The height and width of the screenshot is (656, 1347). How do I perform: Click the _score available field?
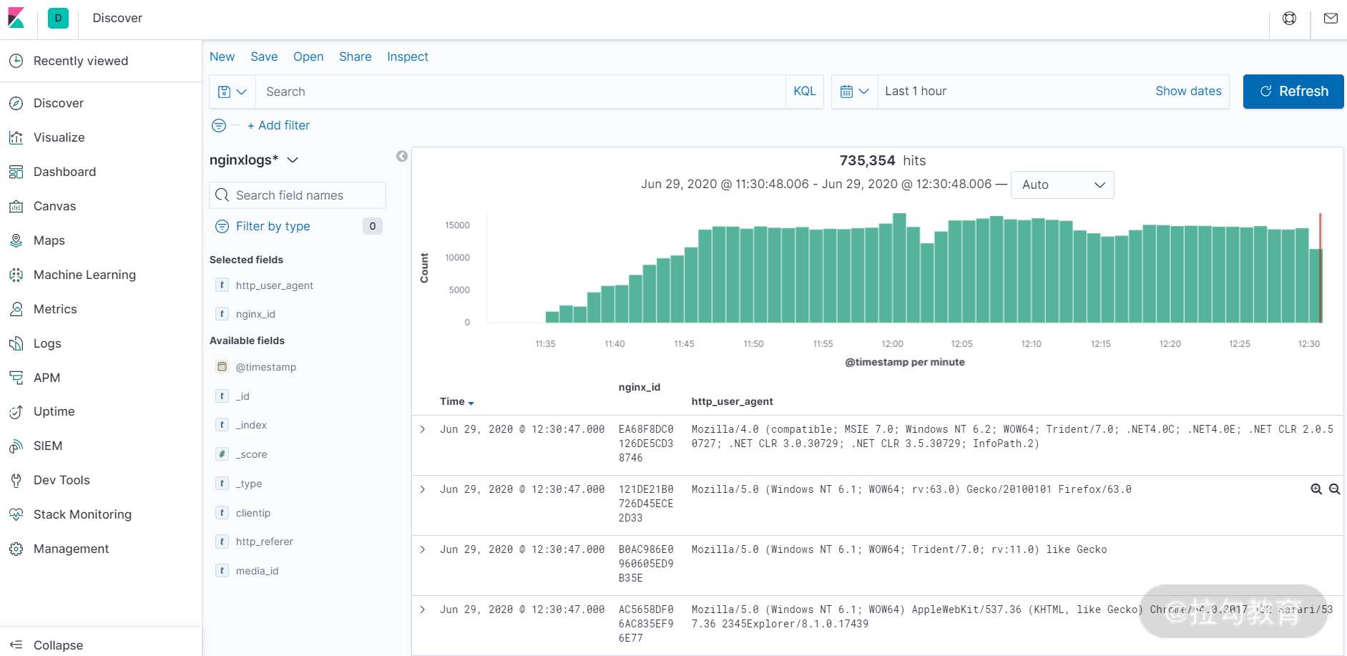[x=251, y=454]
